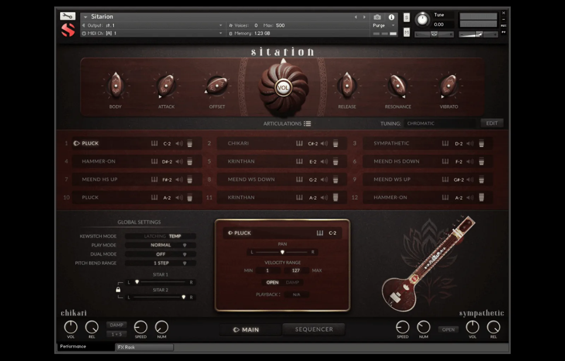Click the Sitar 2 pan slider

(160, 297)
